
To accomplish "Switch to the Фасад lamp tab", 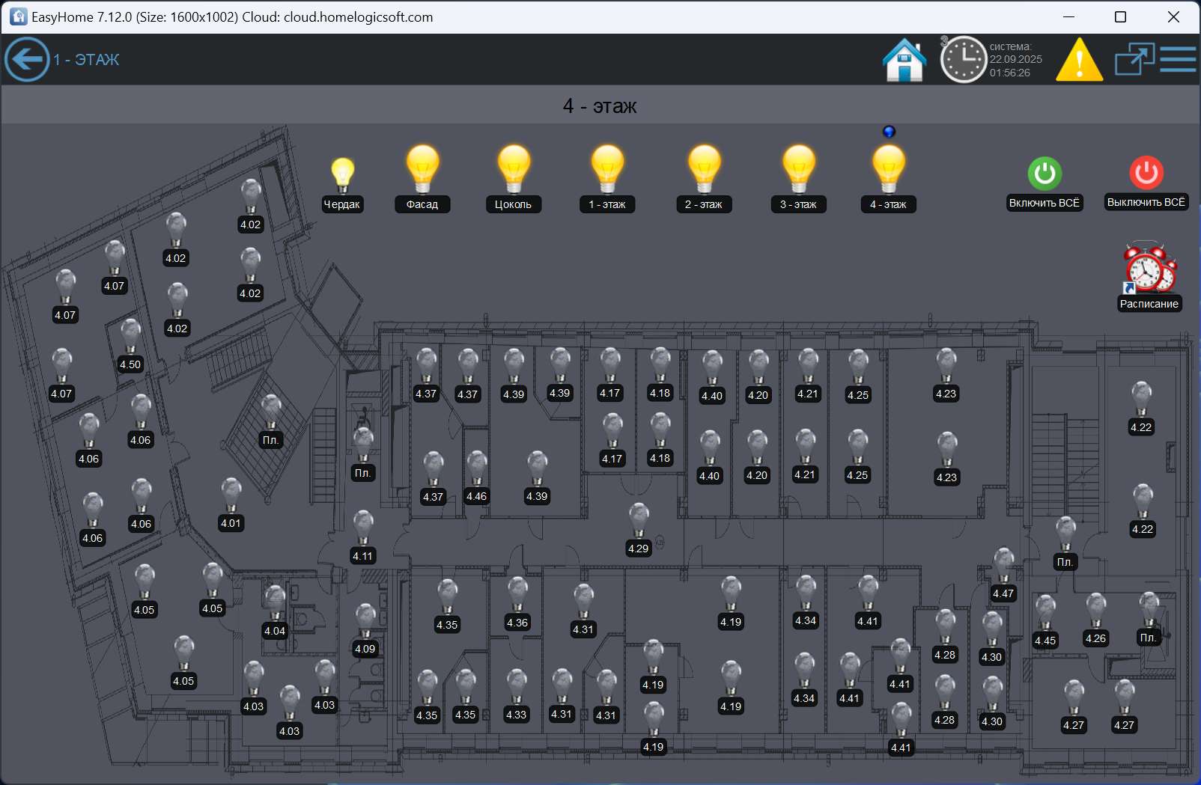I will (422, 170).
